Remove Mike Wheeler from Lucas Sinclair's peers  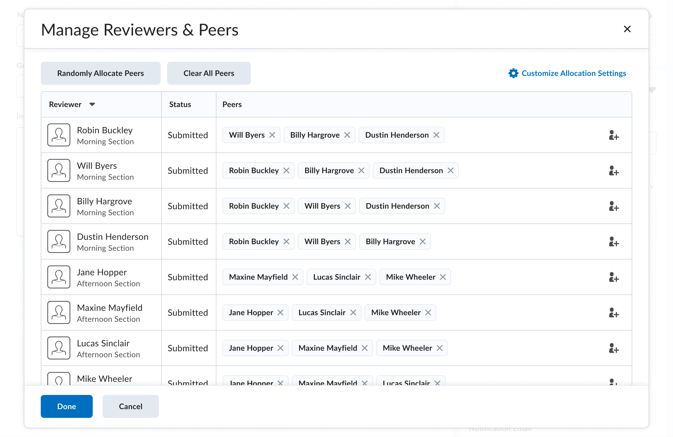coord(439,348)
